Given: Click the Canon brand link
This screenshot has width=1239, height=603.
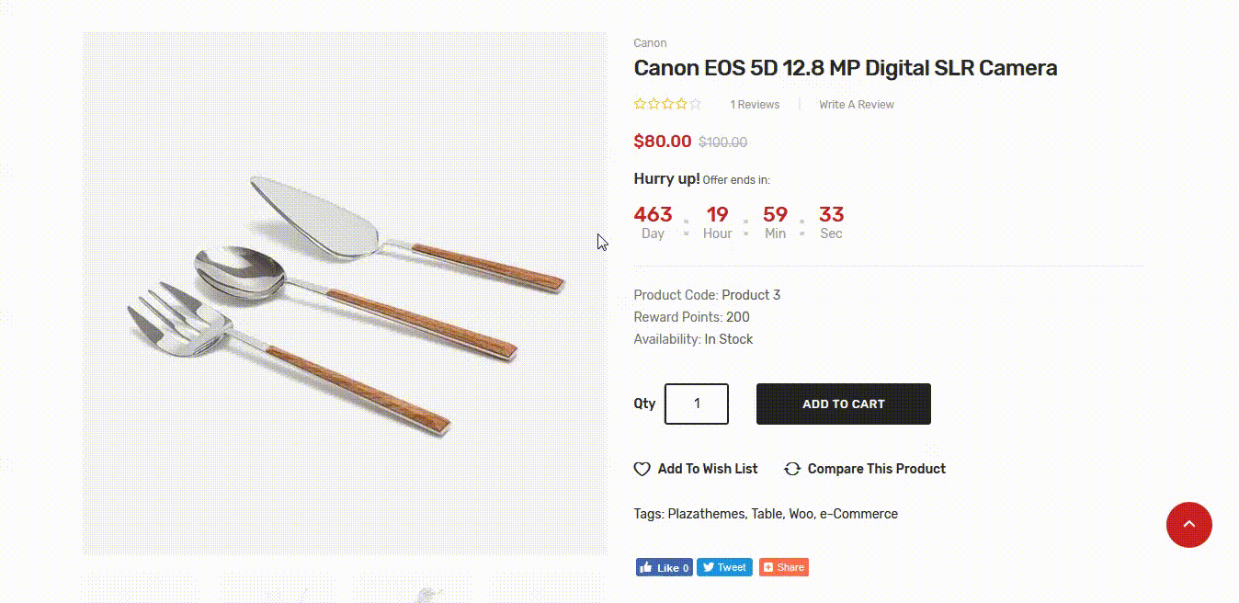Looking at the screenshot, I should [x=650, y=43].
